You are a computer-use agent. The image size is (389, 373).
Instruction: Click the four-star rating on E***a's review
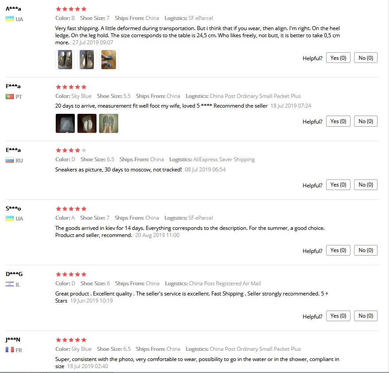point(71,150)
